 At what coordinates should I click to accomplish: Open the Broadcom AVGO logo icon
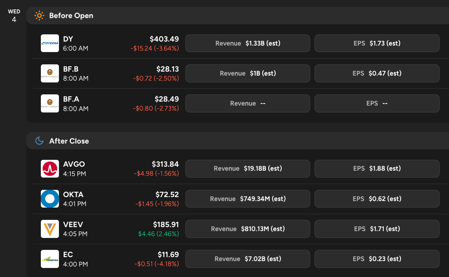pos(50,169)
